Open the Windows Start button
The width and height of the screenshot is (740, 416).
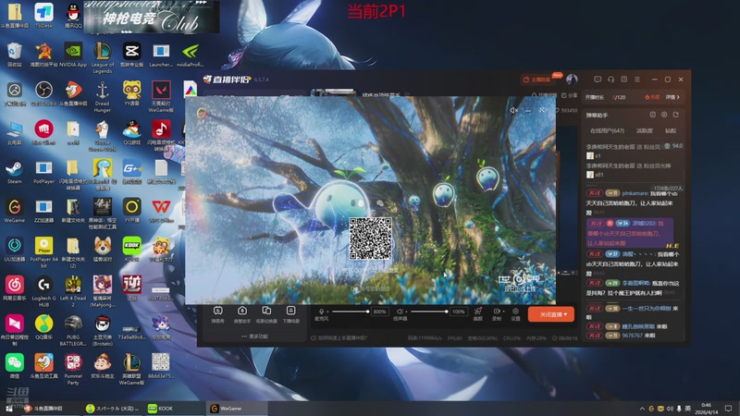pyautogui.click(x=9, y=409)
